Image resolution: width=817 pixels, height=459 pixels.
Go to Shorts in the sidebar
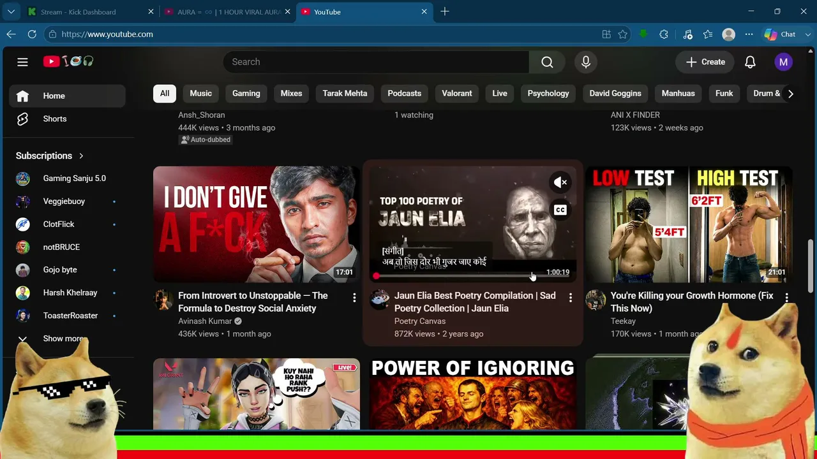67,119
